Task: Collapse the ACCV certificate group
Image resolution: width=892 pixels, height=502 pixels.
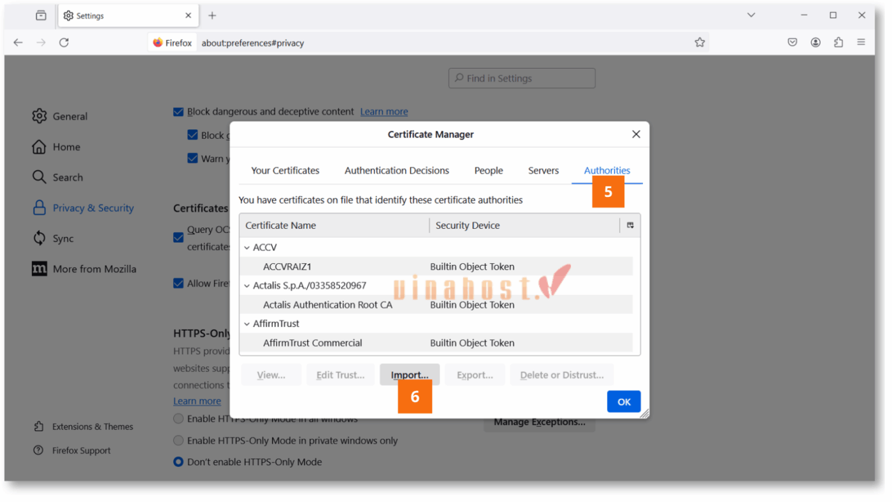Action: click(x=247, y=247)
